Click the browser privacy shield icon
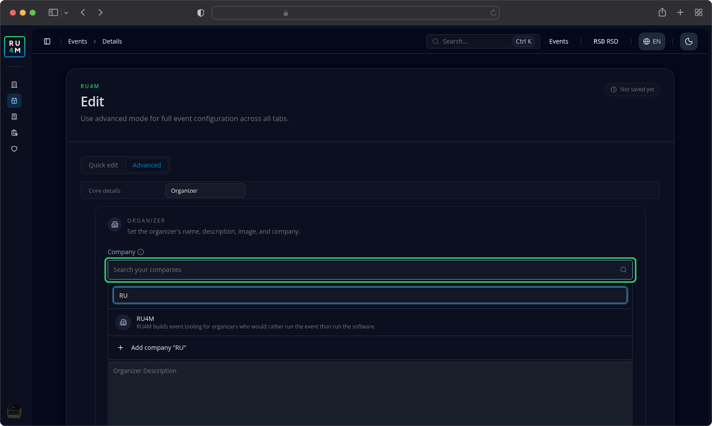The height and width of the screenshot is (426, 712). coord(201,13)
